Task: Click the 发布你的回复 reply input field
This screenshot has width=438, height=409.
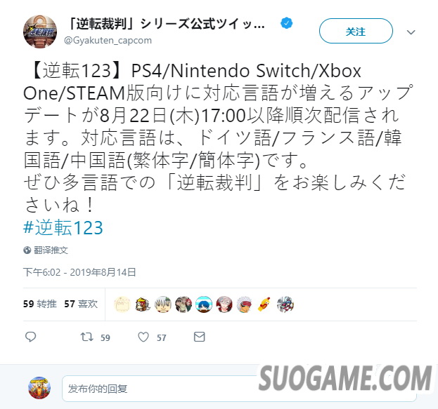Action: (x=239, y=389)
